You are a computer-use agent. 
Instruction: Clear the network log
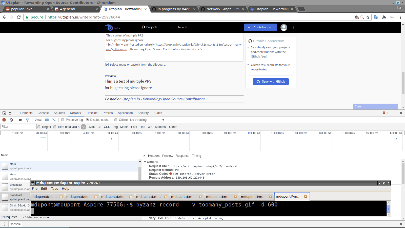tap(11, 120)
